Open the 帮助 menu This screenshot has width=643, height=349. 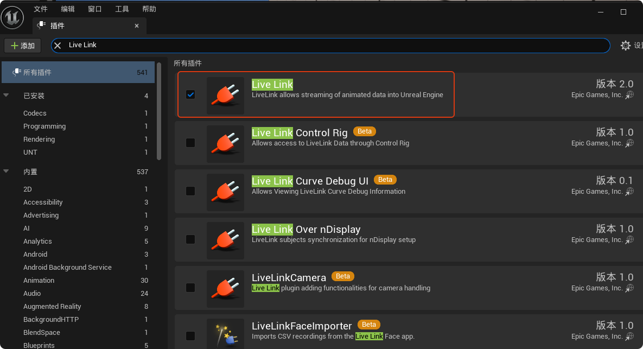(x=149, y=9)
